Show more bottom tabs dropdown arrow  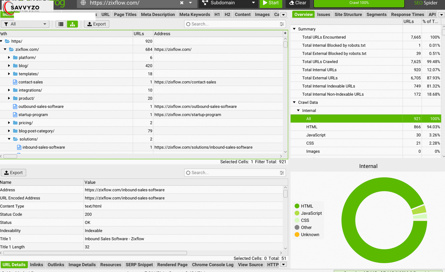tap(283, 264)
